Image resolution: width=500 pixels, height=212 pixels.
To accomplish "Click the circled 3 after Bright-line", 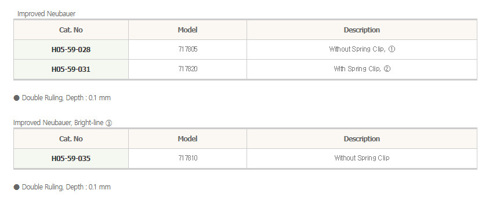I will click(108, 123).
